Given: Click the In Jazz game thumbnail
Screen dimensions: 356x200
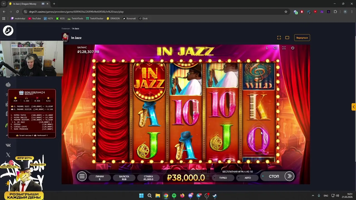Looking at the screenshot, I should [x=65, y=37].
